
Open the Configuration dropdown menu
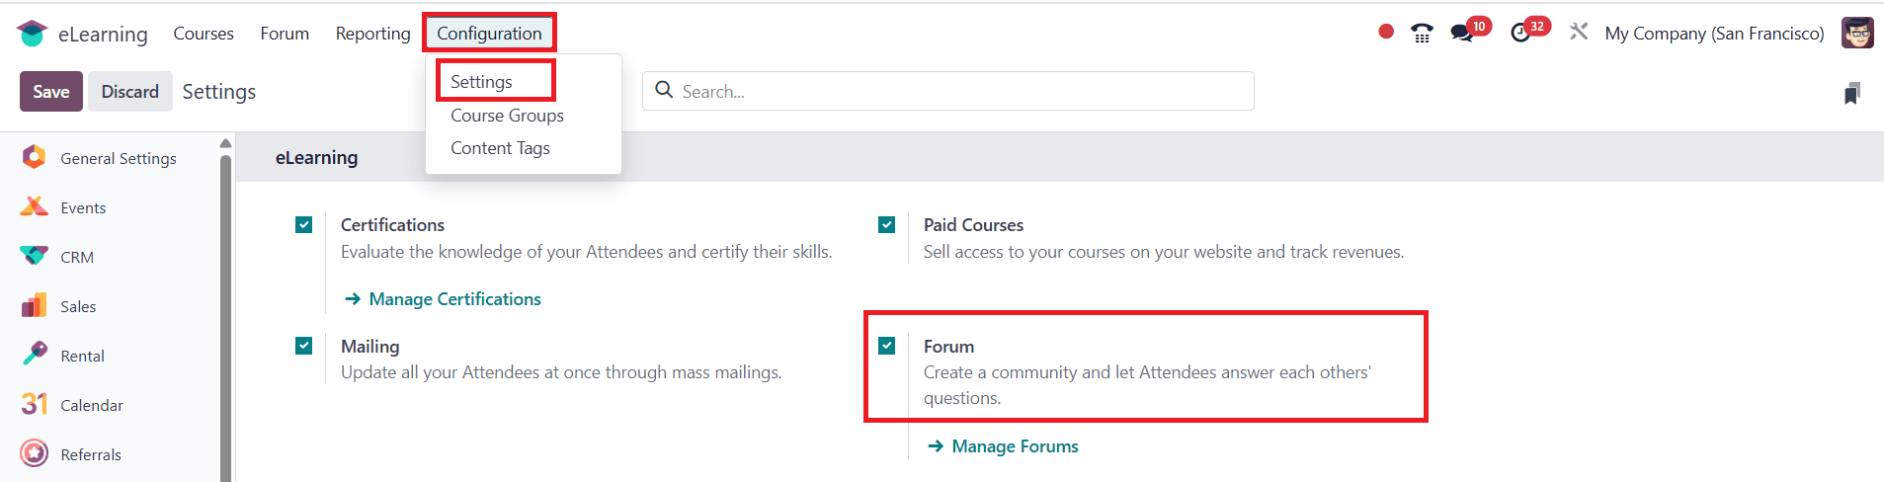(489, 34)
